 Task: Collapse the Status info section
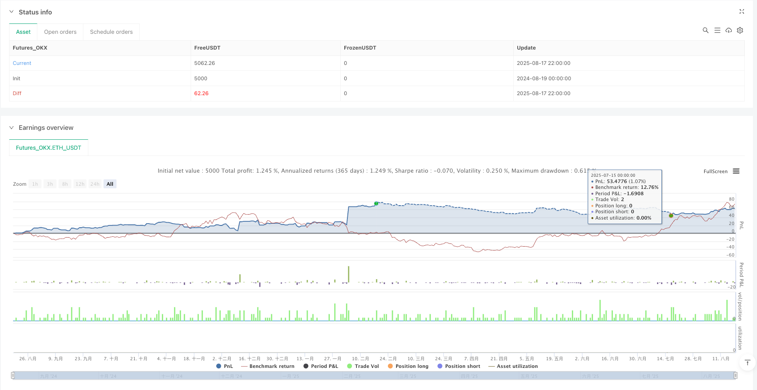click(12, 12)
